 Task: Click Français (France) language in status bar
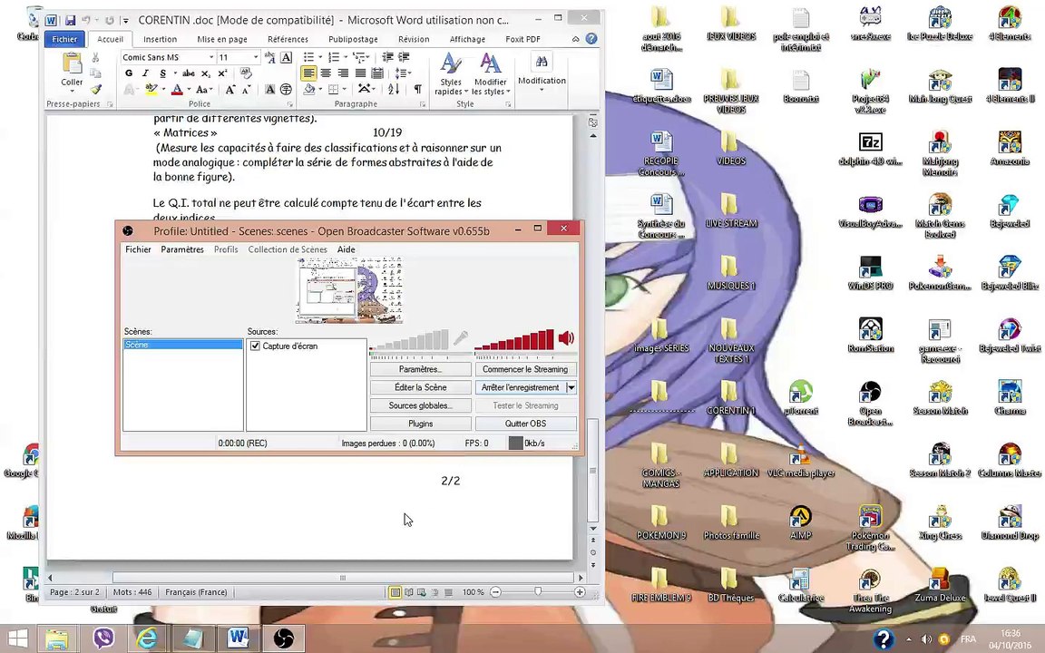pyautogui.click(x=196, y=591)
